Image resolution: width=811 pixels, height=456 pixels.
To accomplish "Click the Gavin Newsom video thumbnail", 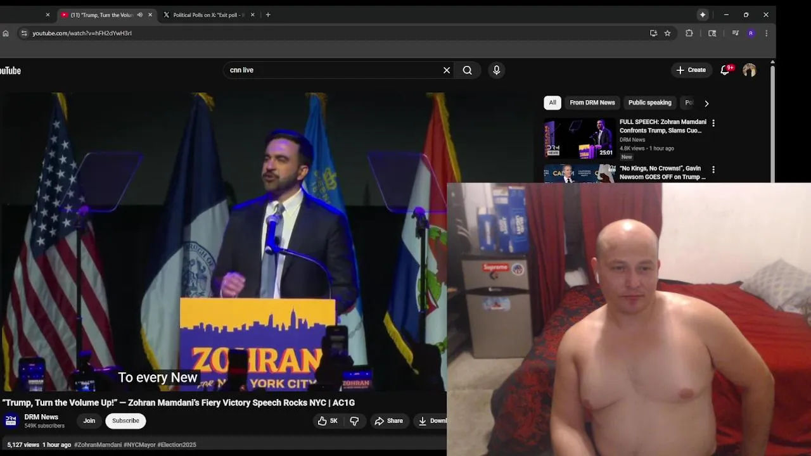I will point(580,174).
